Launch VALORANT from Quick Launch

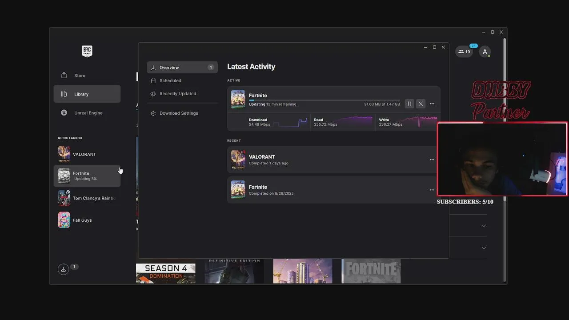click(x=87, y=154)
